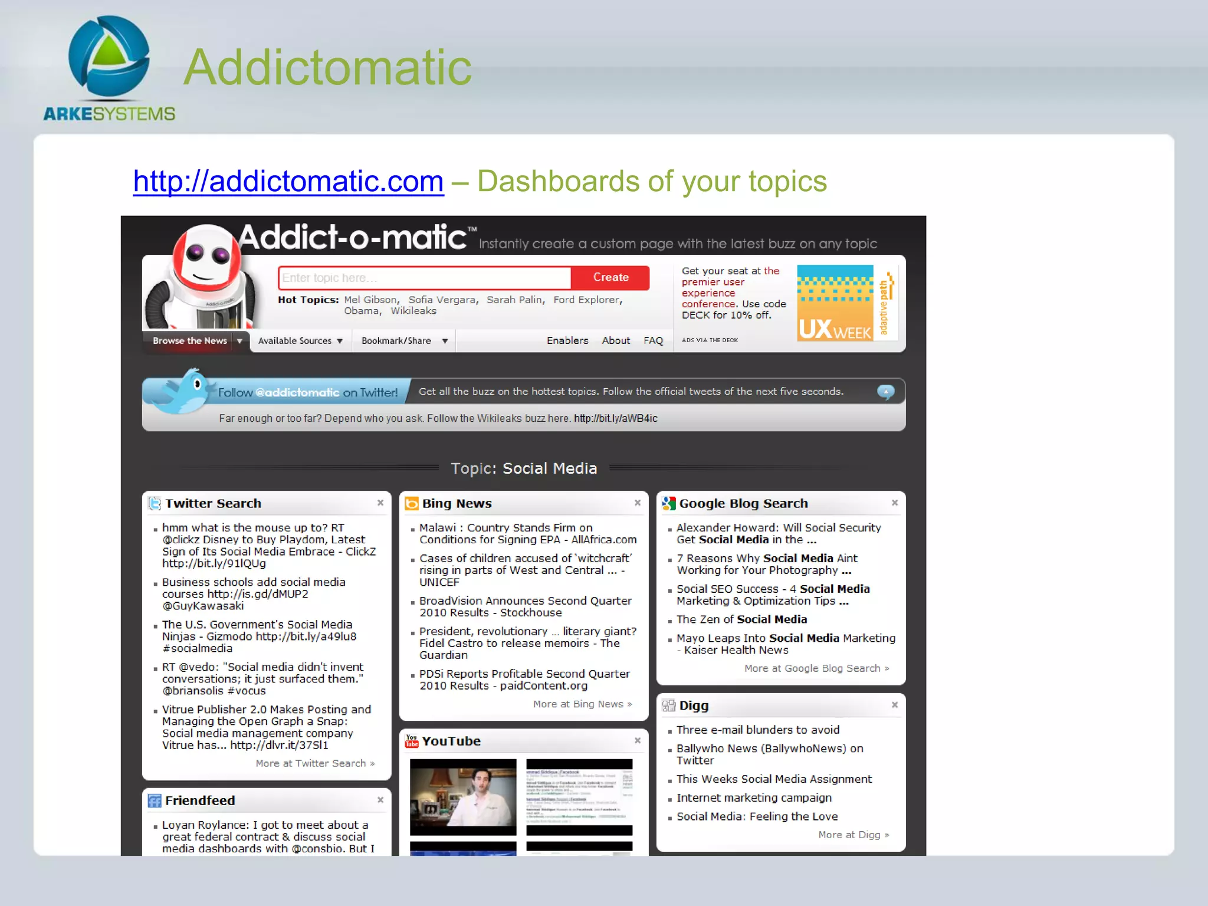
Task: Click the YouTube panel icon
Action: 412,741
